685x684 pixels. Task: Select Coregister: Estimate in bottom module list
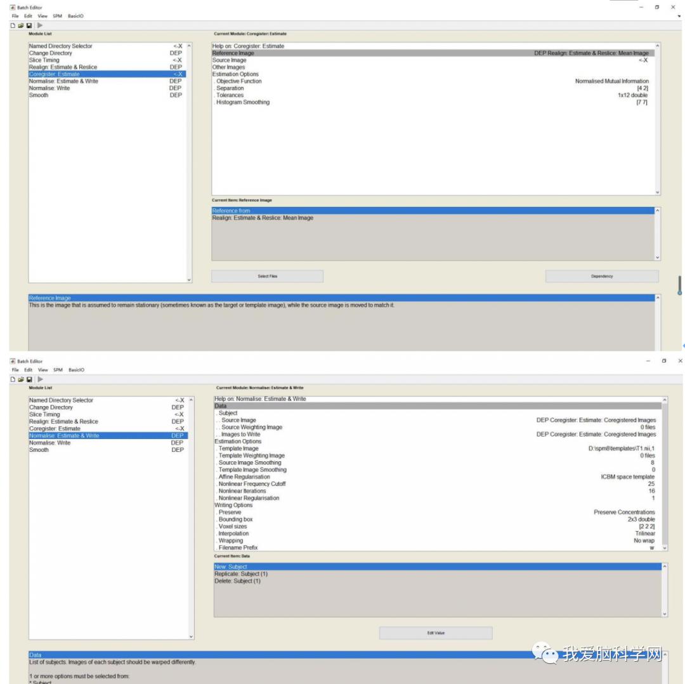point(108,428)
